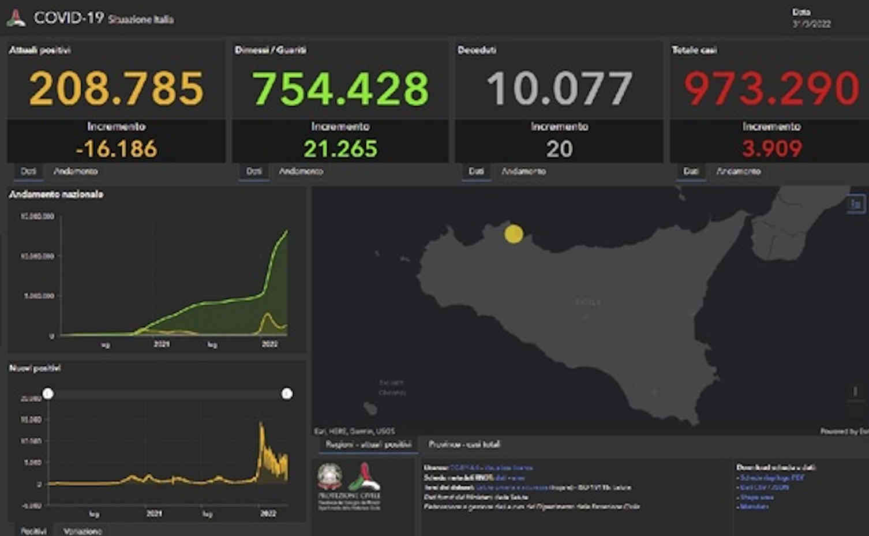Select Dati tab under Dimessi / Guariti

[x=254, y=171]
